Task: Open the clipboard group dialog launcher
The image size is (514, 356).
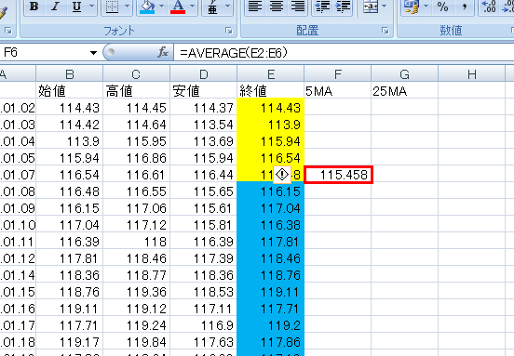Action: click(8, 31)
